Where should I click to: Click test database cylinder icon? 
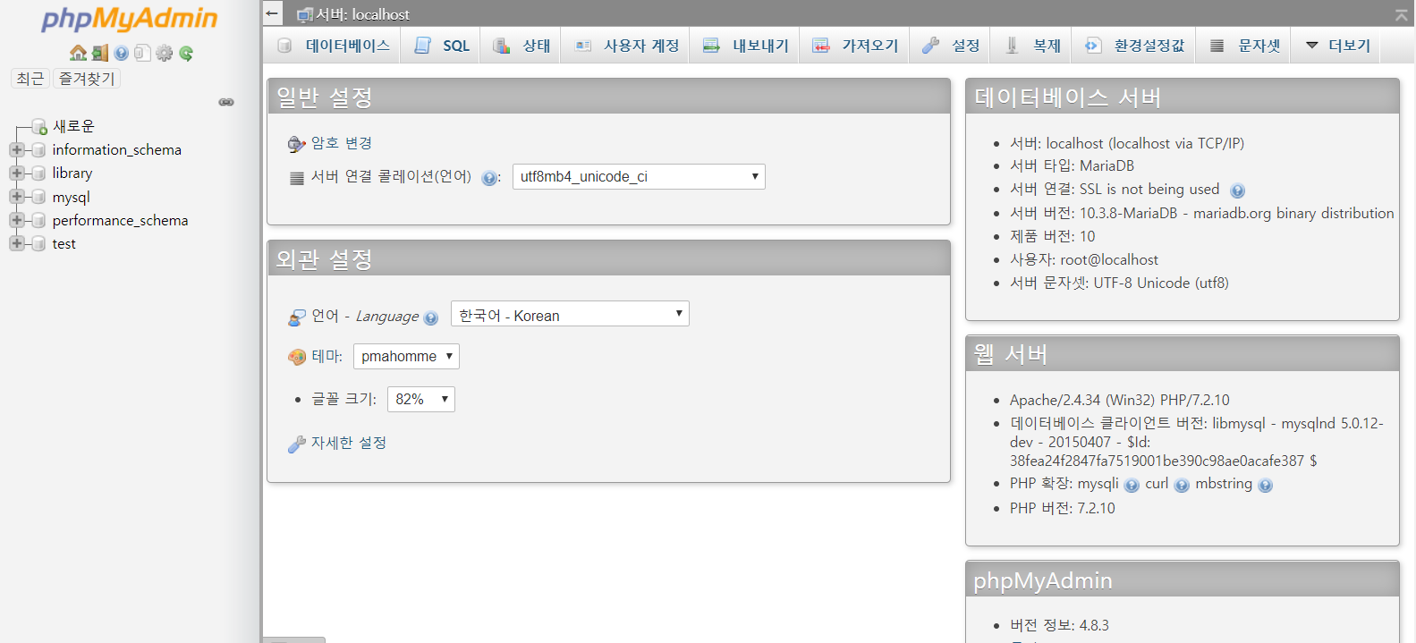pos(38,243)
